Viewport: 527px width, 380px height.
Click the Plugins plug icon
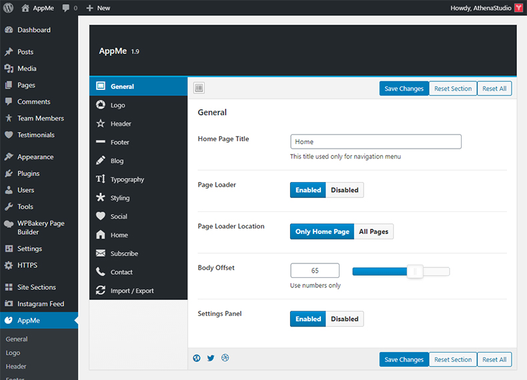tap(9, 173)
